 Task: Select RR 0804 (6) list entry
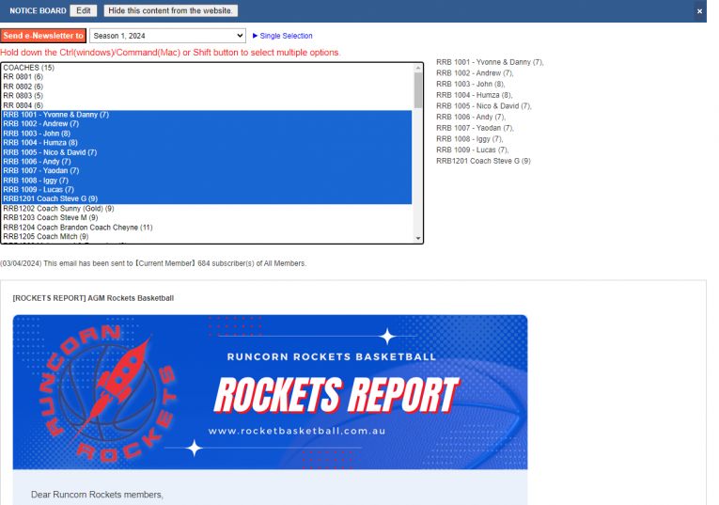207,105
